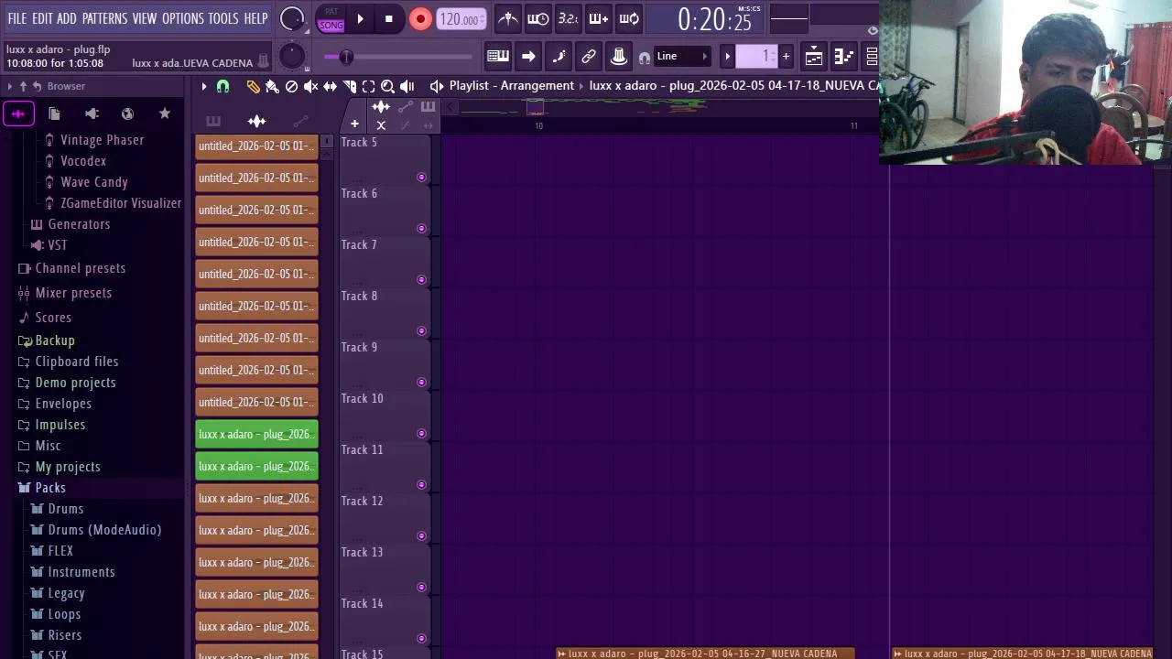Select the Delete tool in playlist toolbar
Viewport: 1172px width, 659px height.
pyautogui.click(x=291, y=86)
